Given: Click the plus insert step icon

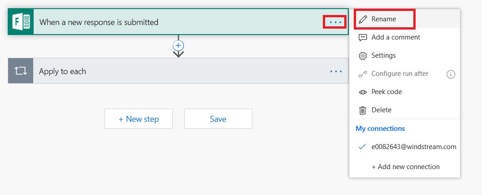Looking at the screenshot, I should click(178, 46).
